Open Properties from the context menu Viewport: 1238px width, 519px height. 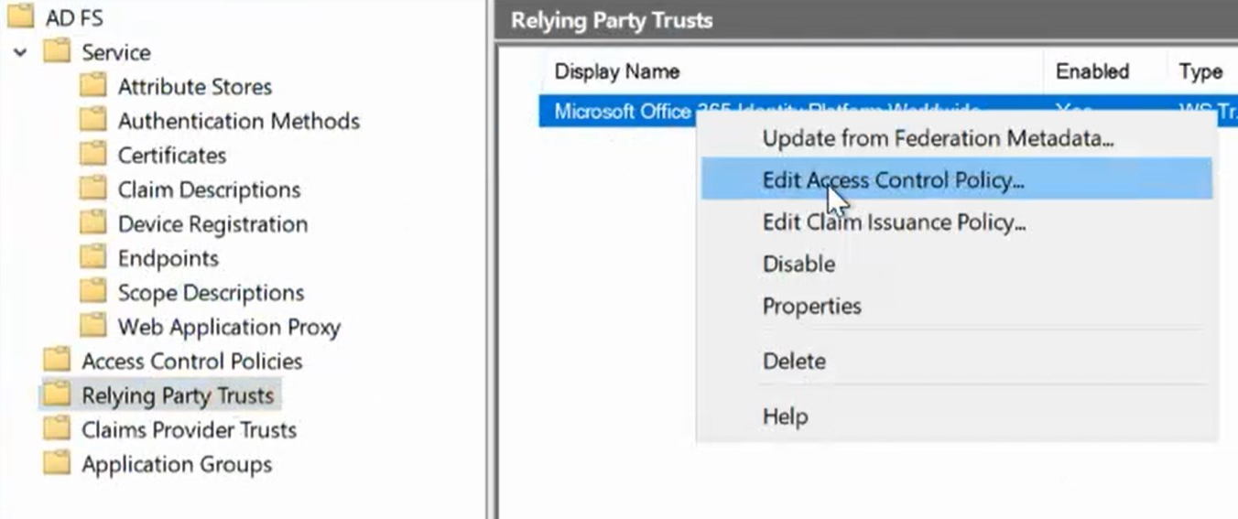[811, 306]
